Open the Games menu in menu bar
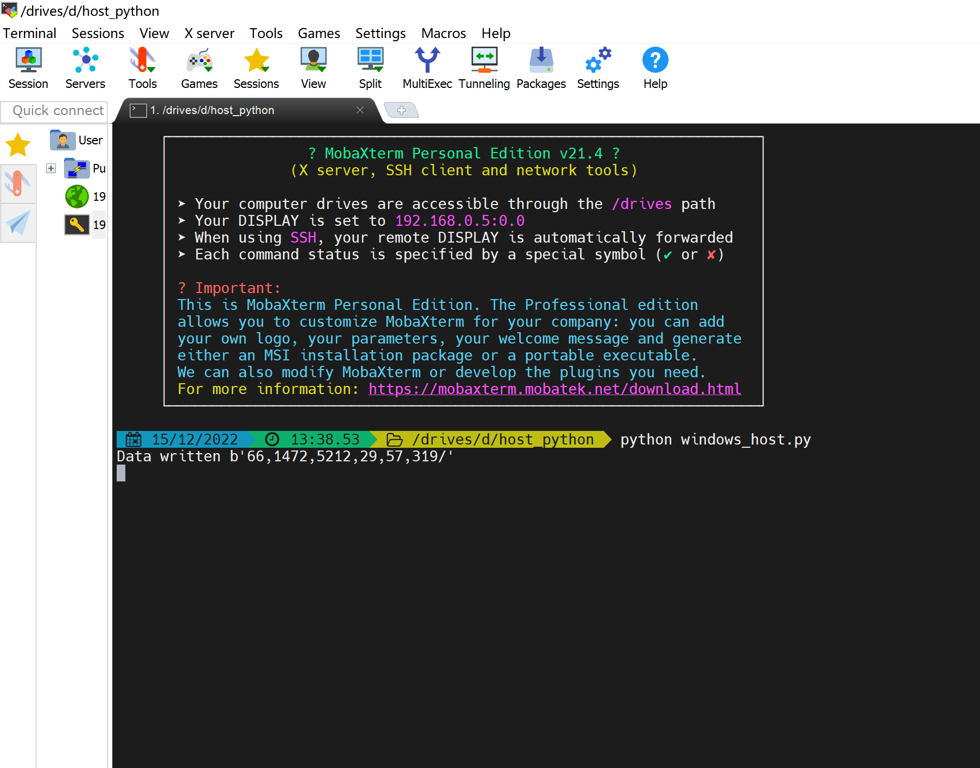Image resolution: width=980 pixels, height=768 pixels. 319,33
